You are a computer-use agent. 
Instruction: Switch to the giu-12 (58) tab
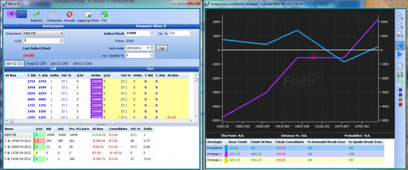click(x=60, y=63)
